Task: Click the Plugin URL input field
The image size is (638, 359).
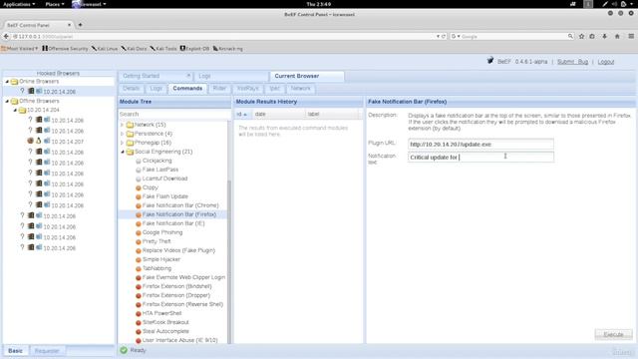Action: pos(480,144)
